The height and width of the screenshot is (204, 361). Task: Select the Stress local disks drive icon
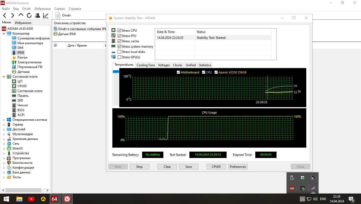tap(113, 52)
